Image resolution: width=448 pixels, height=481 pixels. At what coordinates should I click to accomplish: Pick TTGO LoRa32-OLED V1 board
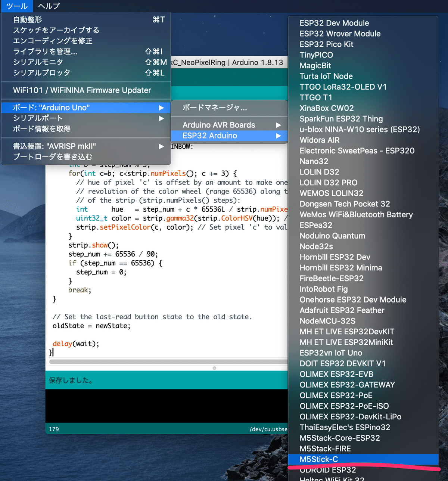363,87
